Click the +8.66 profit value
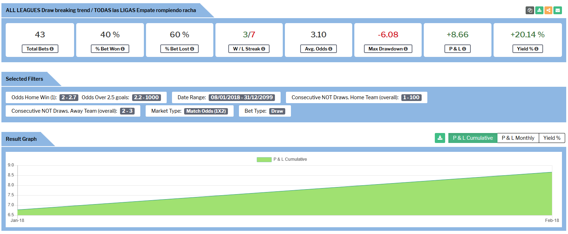 458,35
